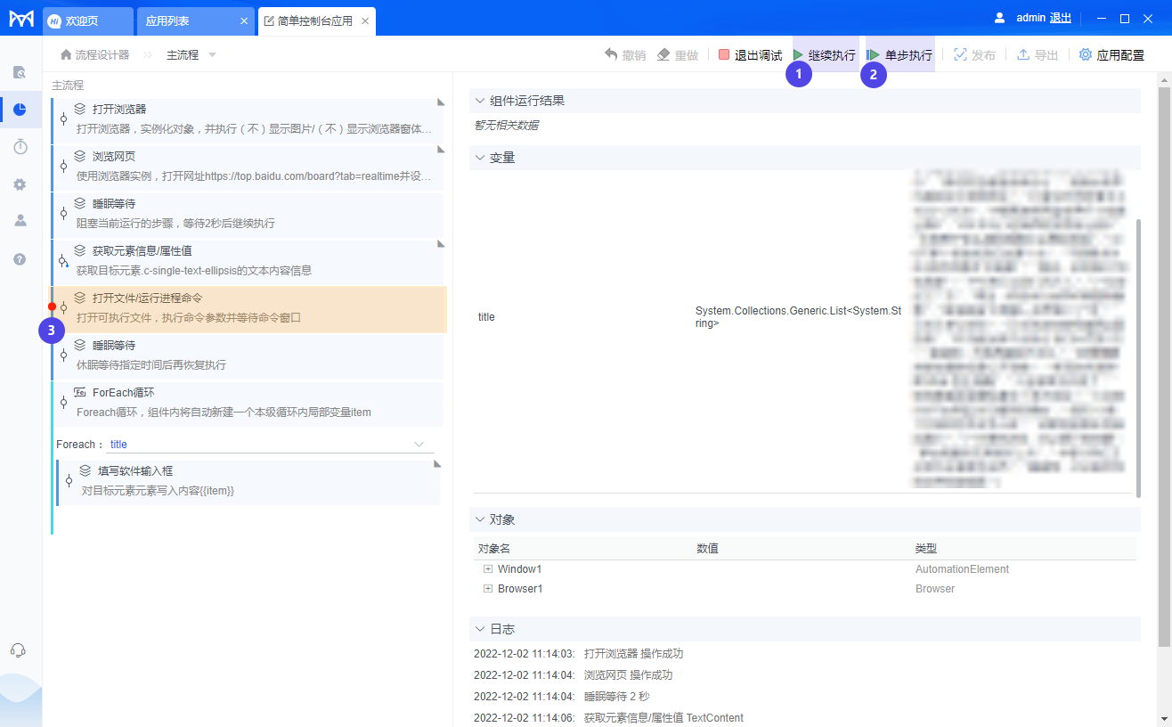
Task: Collapse the 变量 section
Action: pyautogui.click(x=480, y=158)
